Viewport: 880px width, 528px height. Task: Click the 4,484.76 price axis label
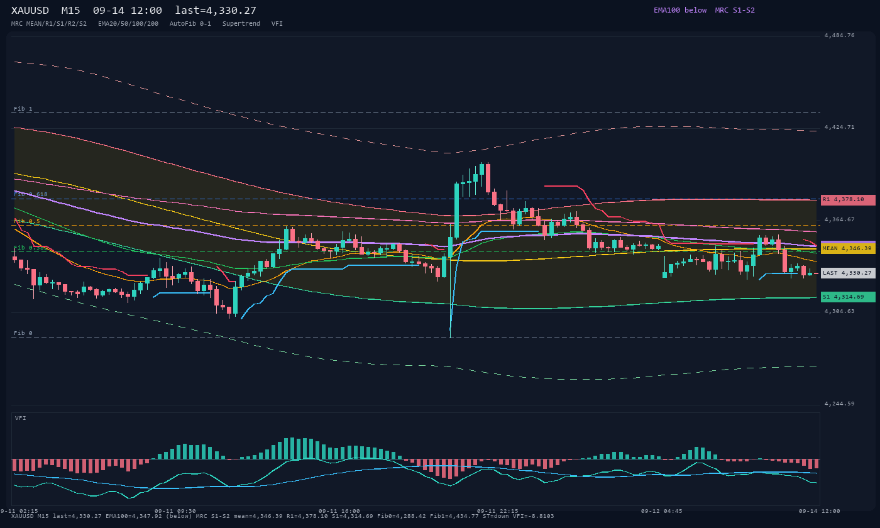pyautogui.click(x=840, y=36)
